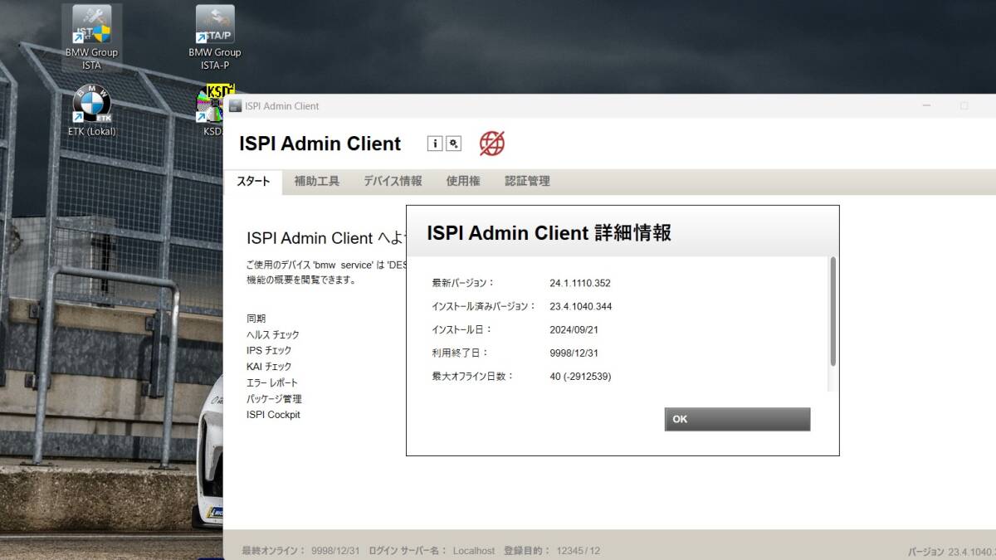The width and height of the screenshot is (996, 560).
Task: Click the 最大オフライン日数 label
Action: (x=473, y=376)
